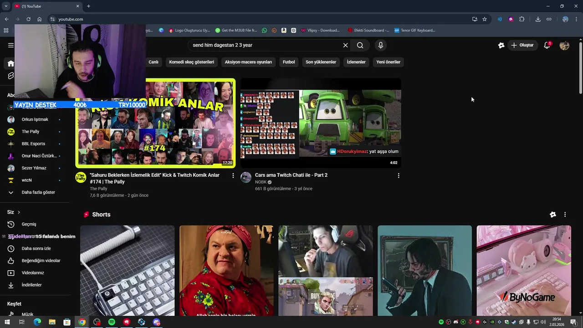Open wtcN subscription

35,180
